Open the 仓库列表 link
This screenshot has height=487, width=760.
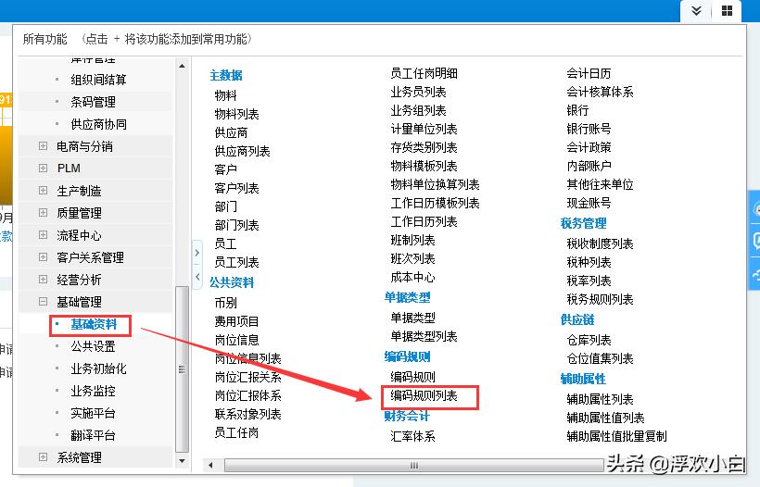(589, 341)
